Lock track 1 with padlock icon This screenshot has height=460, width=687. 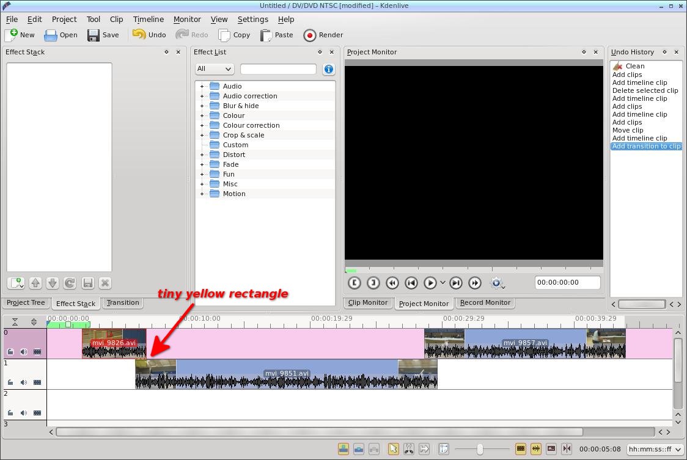pos(10,382)
